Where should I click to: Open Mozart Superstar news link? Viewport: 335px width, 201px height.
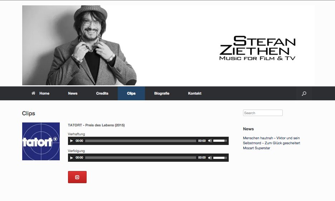pyautogui.click(x=256, y=148)
